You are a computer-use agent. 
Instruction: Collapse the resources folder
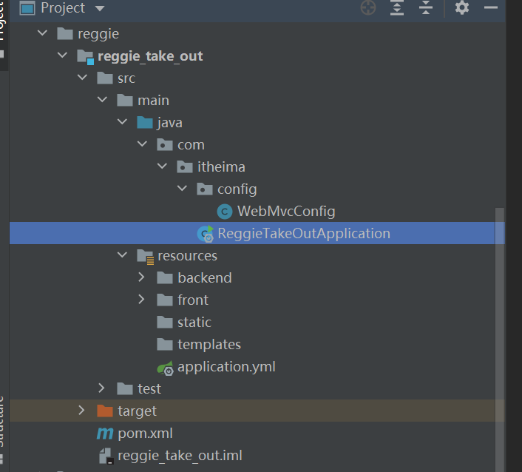[x=122, y=256]
